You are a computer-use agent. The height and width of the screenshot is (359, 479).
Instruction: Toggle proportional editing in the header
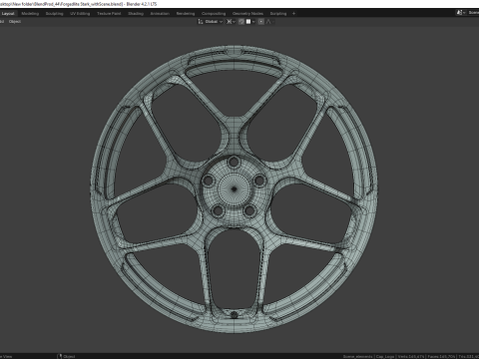point(261,22)
